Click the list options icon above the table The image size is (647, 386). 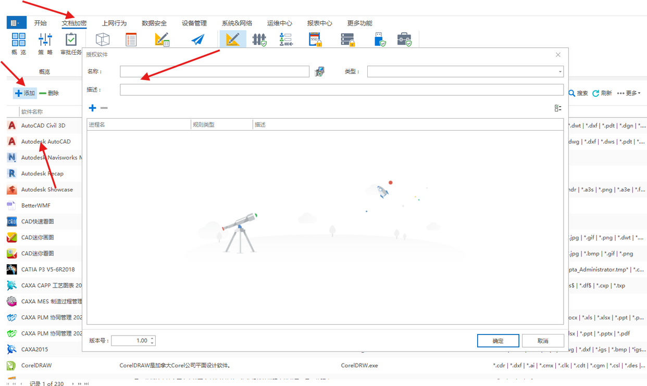point(558,108)
